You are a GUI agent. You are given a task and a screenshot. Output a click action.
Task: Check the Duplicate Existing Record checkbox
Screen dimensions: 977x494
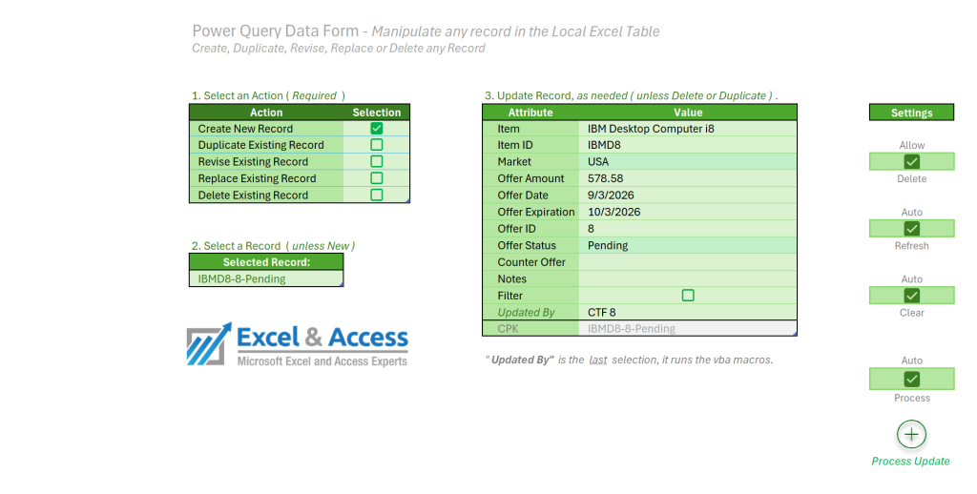coord(376,145)
